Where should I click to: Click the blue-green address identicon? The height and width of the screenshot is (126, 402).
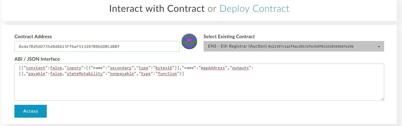[189, 41]
